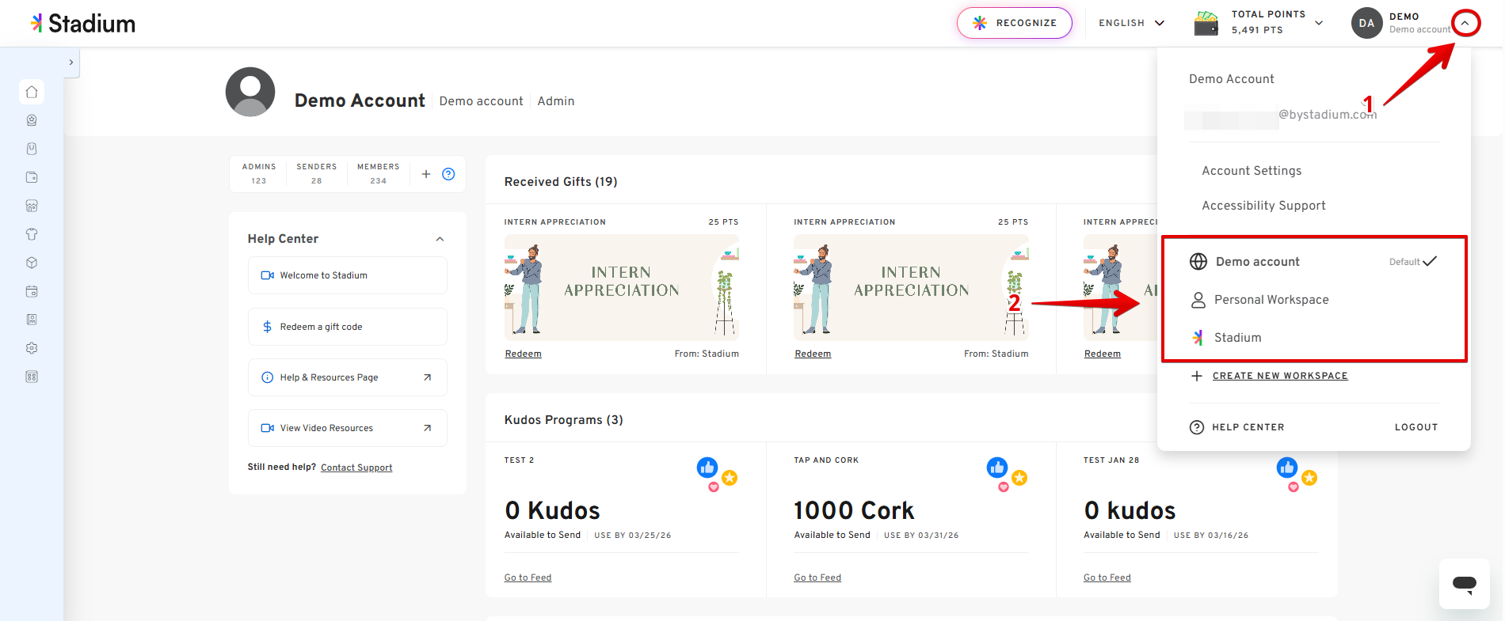Image resolution: width=1505 pixels, height=621 pixels.
Task: Click the plus icon beside Members count
Action: (426, 174)
